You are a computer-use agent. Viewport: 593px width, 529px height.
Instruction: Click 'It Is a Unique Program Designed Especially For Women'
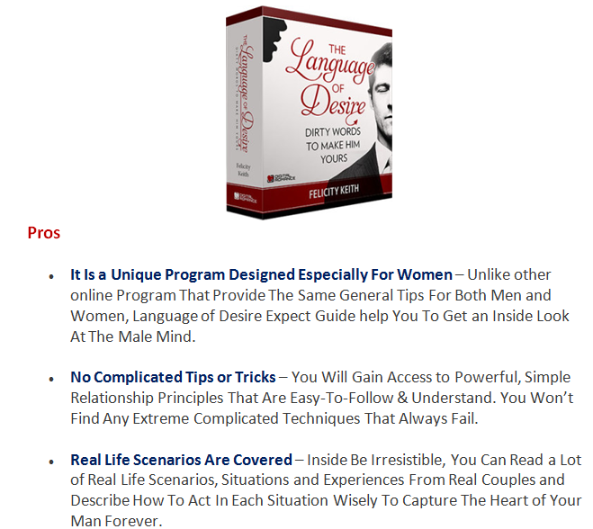(261, 274)
